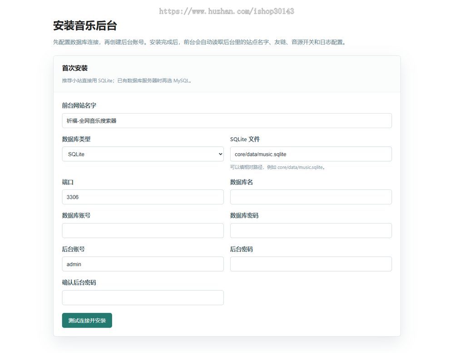Click the 推荐小站直接用 SQLite description text

[127, 80]
